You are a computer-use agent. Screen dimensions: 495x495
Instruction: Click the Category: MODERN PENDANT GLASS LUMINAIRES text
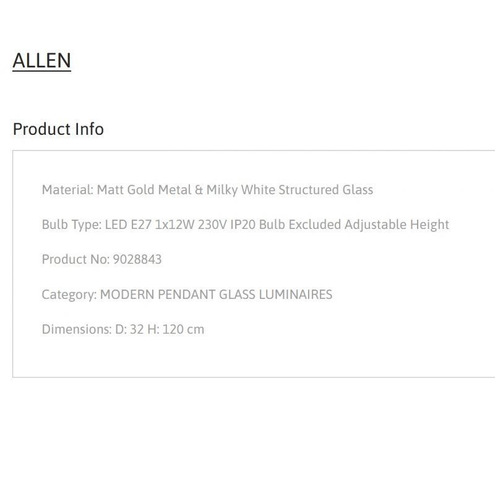click(187, 295)
